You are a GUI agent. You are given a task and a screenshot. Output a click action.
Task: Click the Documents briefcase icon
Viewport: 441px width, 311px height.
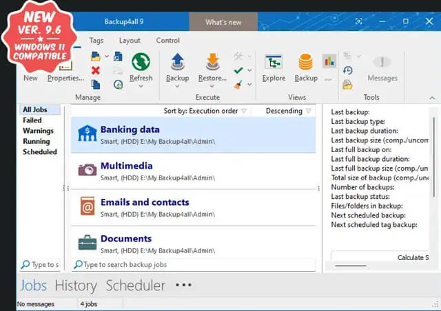(x=88, y=242)
